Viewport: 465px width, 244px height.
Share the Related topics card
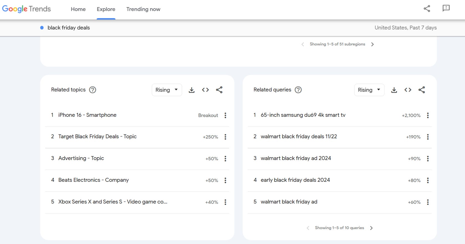point(219,90)
